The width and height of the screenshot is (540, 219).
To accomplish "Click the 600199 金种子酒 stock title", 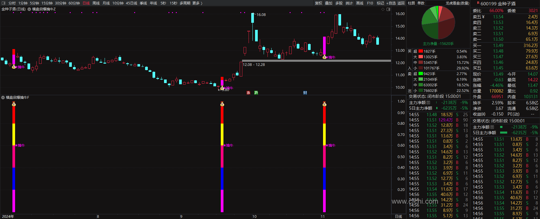I will point(498,4).
